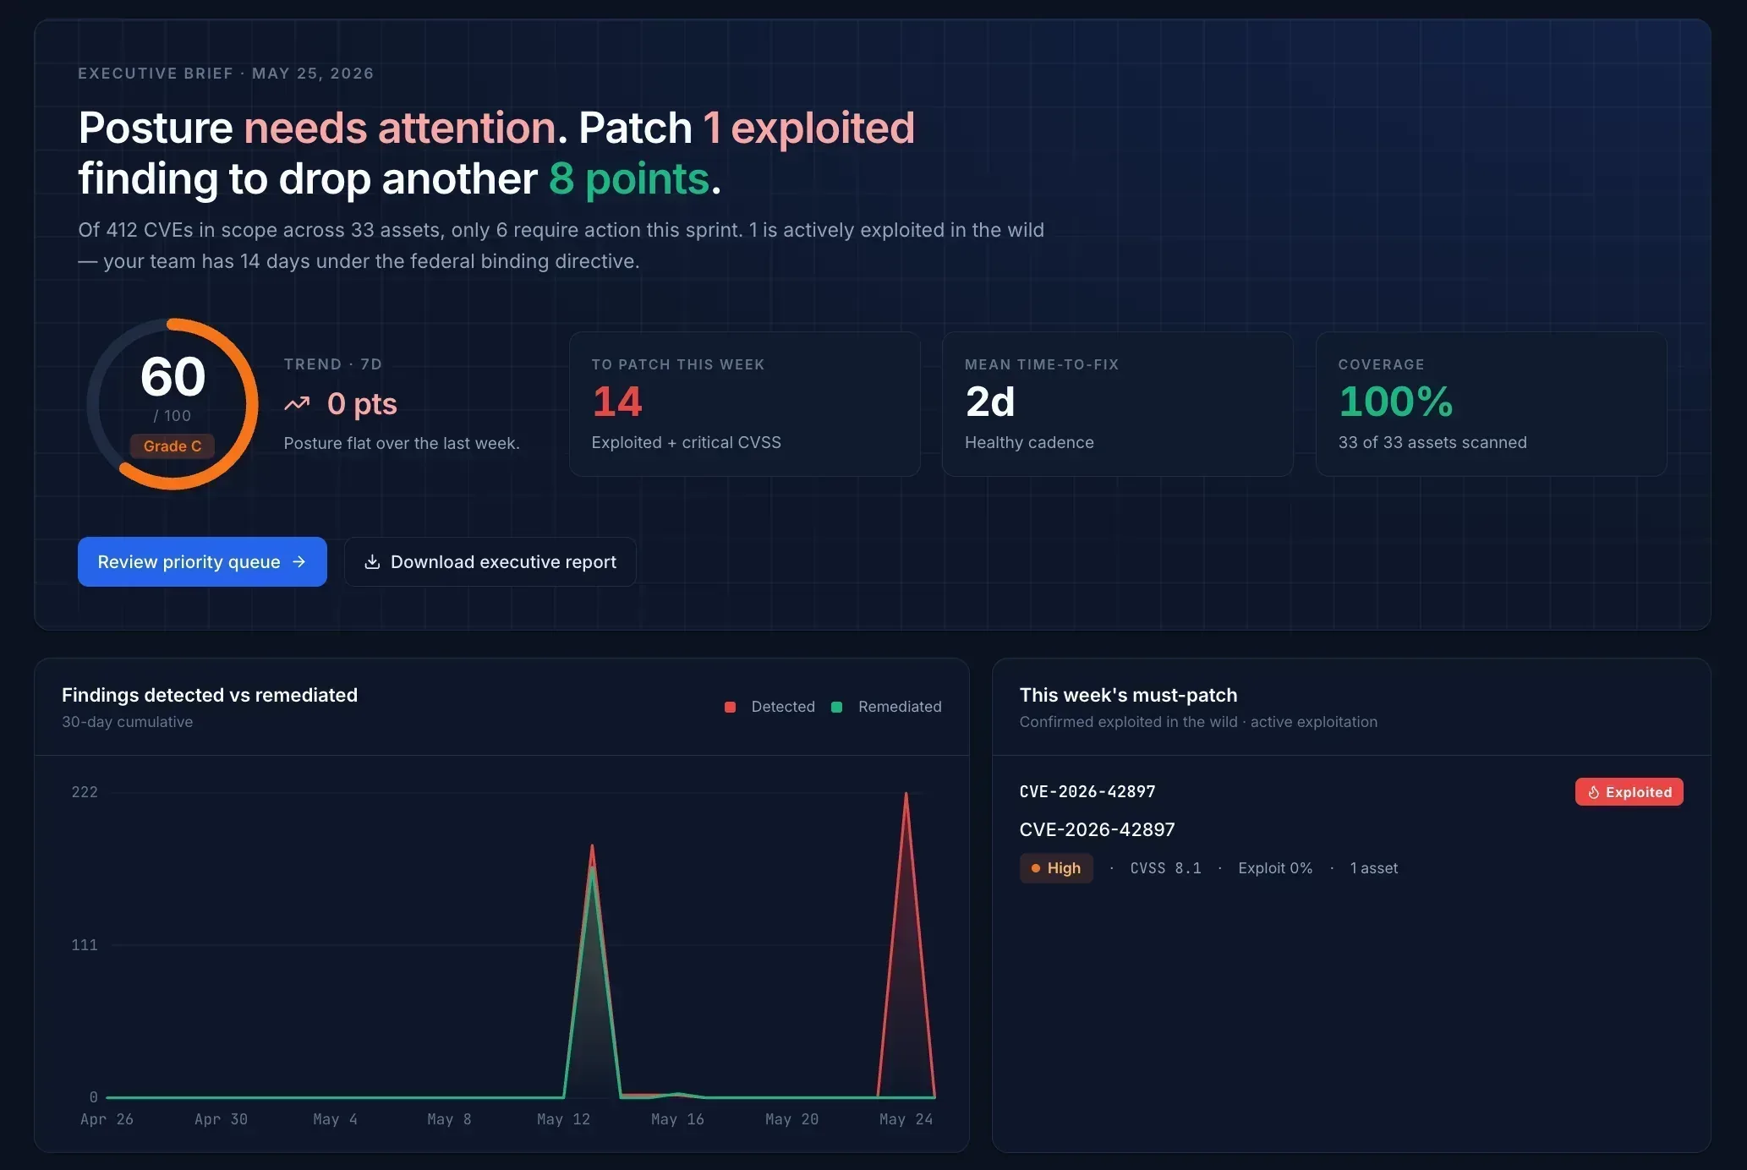Image resolution: width=1747 pixels, height=1170 pixels.
Task: Click the red 14 to-patch number
Action: coord(617,402)
